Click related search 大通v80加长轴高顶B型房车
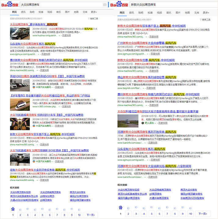Viewport: 218px width, 219px height. pos(24,200)
